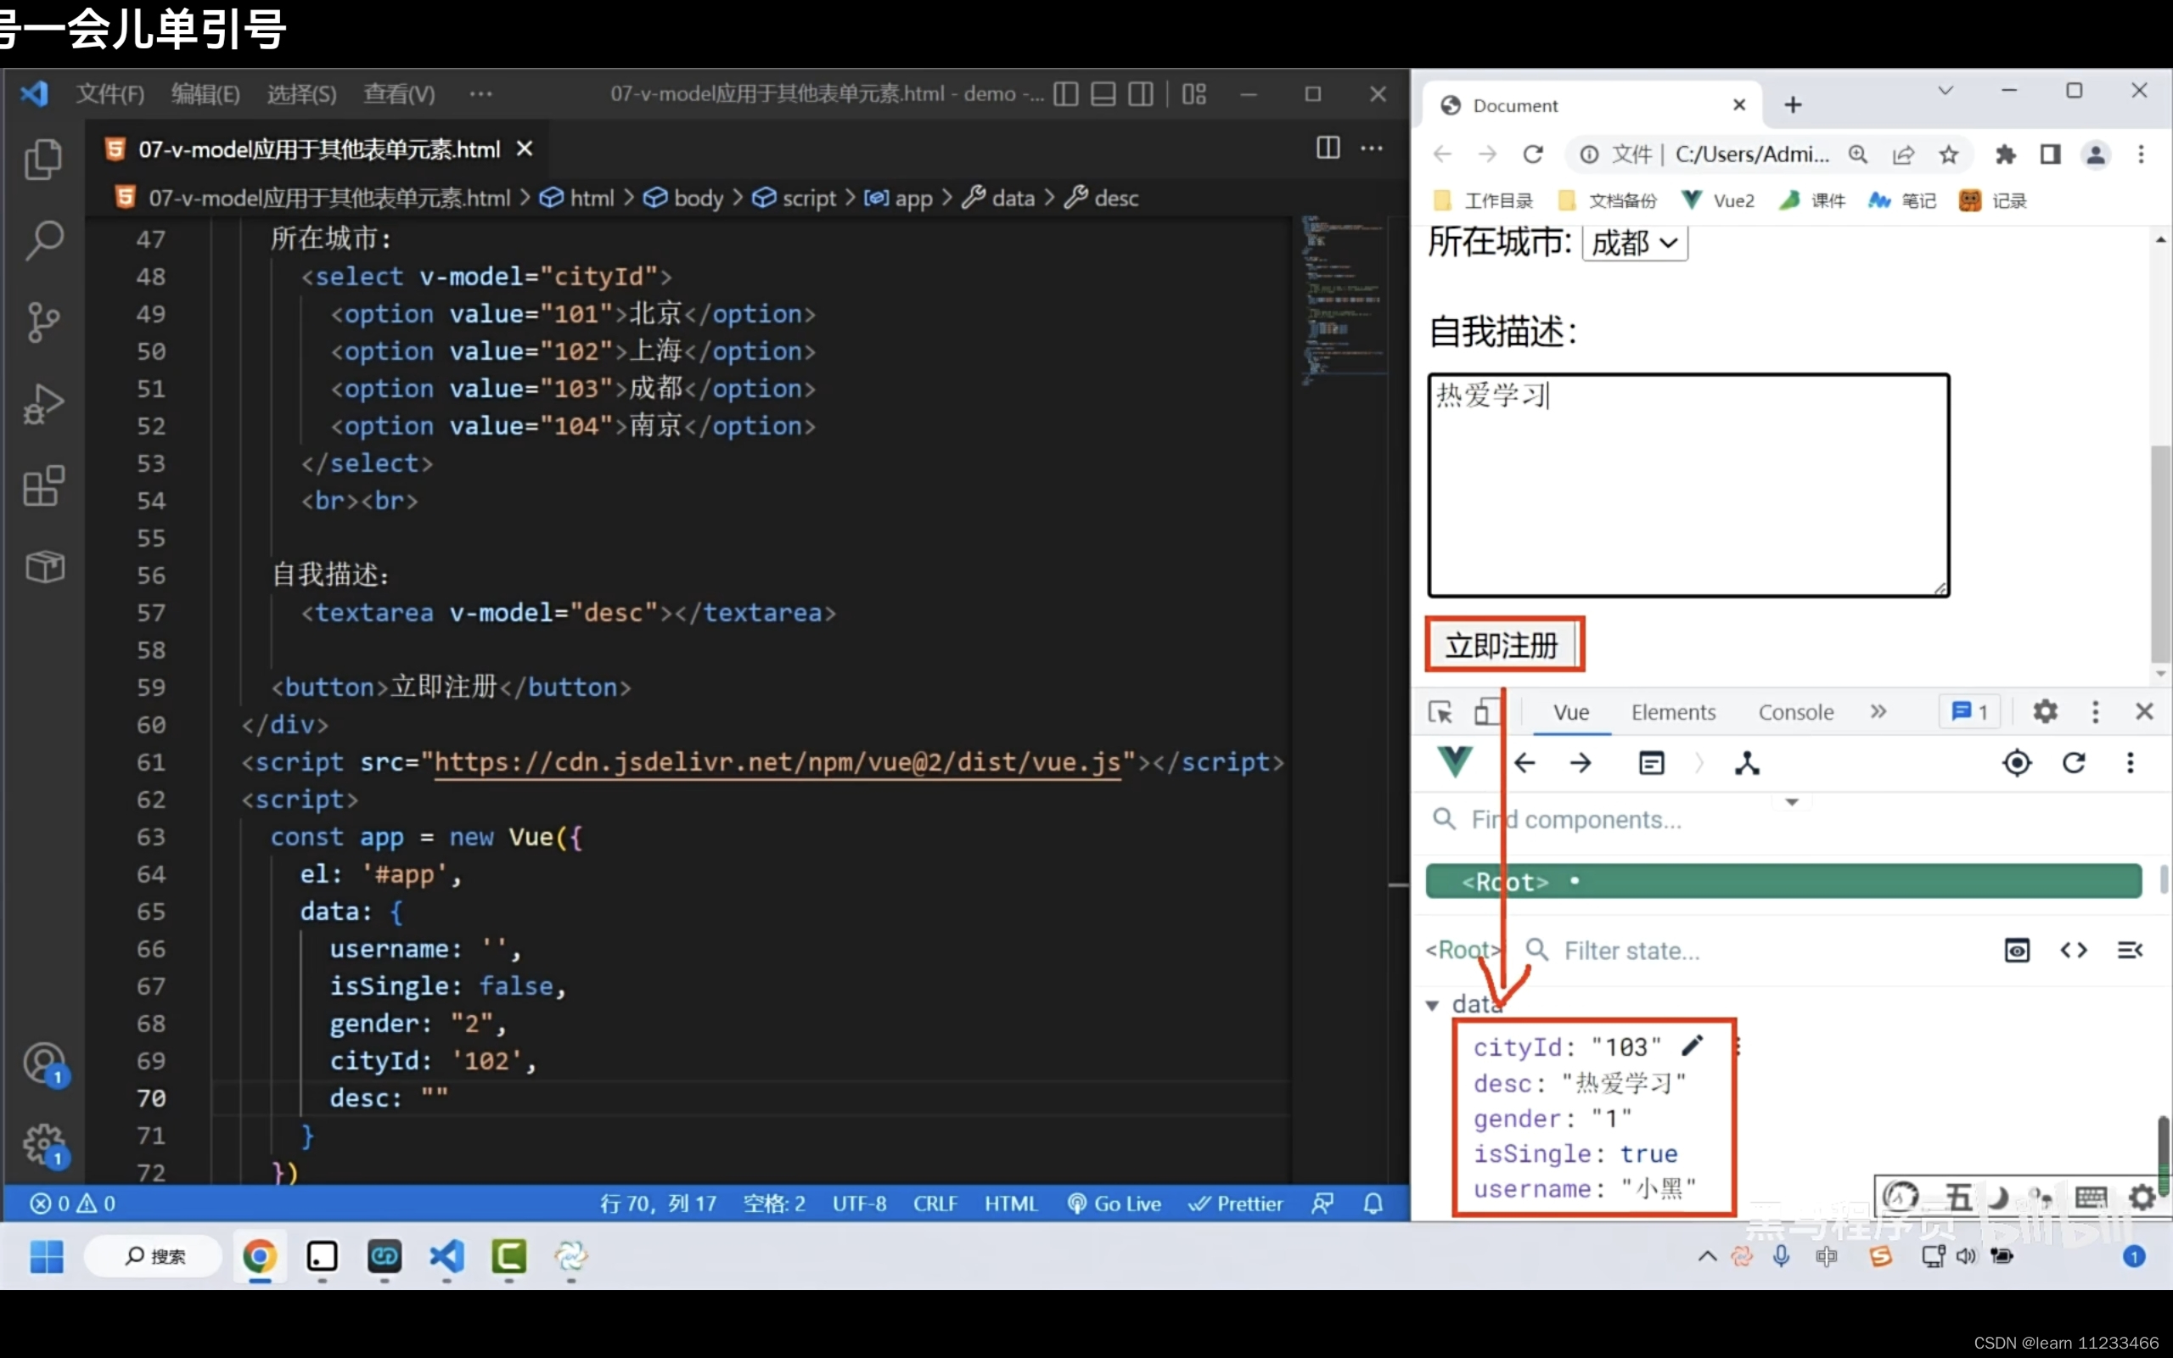The width and height of the screenshot is (2173, 1358).
Task: Open the Source Control view
Action: [43, 322]
